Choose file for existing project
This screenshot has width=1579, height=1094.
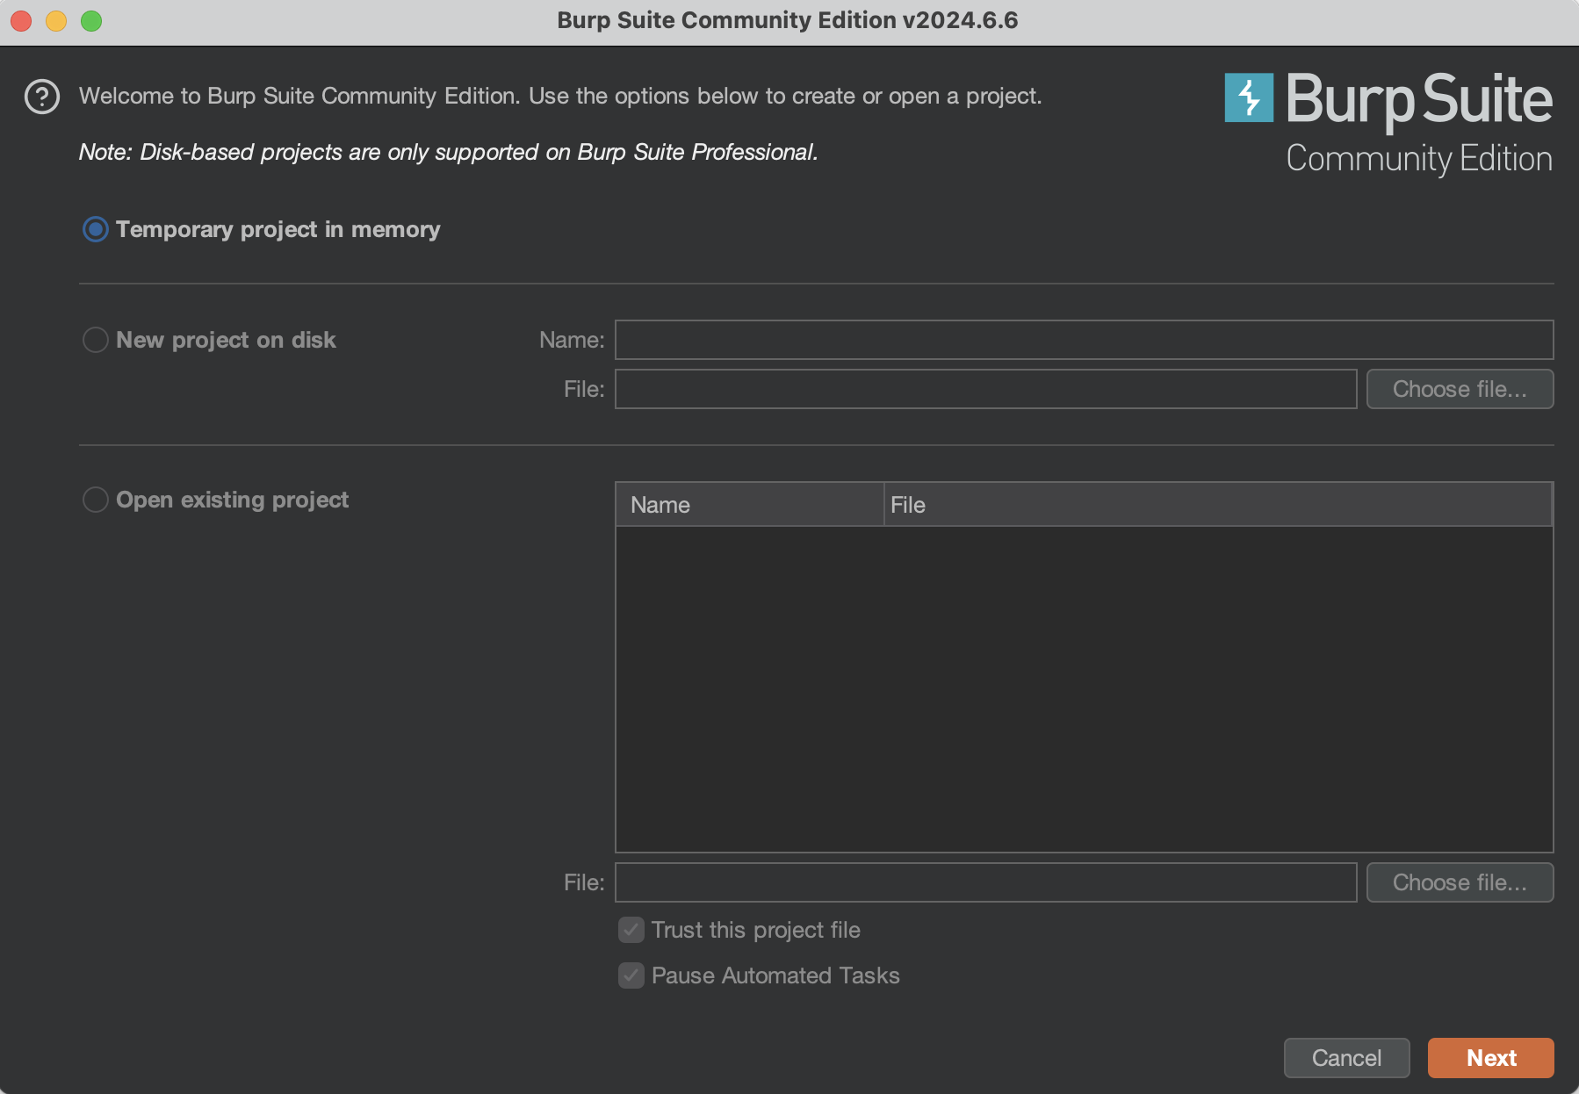coord(1460,882)
